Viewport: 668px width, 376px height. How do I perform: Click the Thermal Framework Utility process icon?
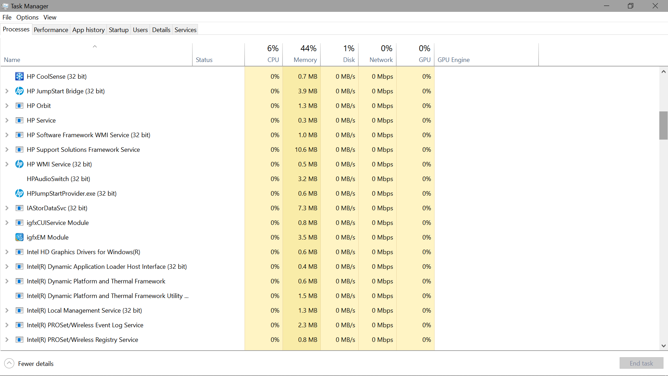click(x=19, y=296)
